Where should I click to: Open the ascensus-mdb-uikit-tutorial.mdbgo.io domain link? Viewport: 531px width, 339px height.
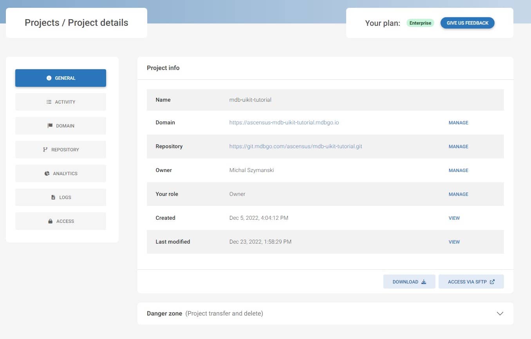[284, 123]
